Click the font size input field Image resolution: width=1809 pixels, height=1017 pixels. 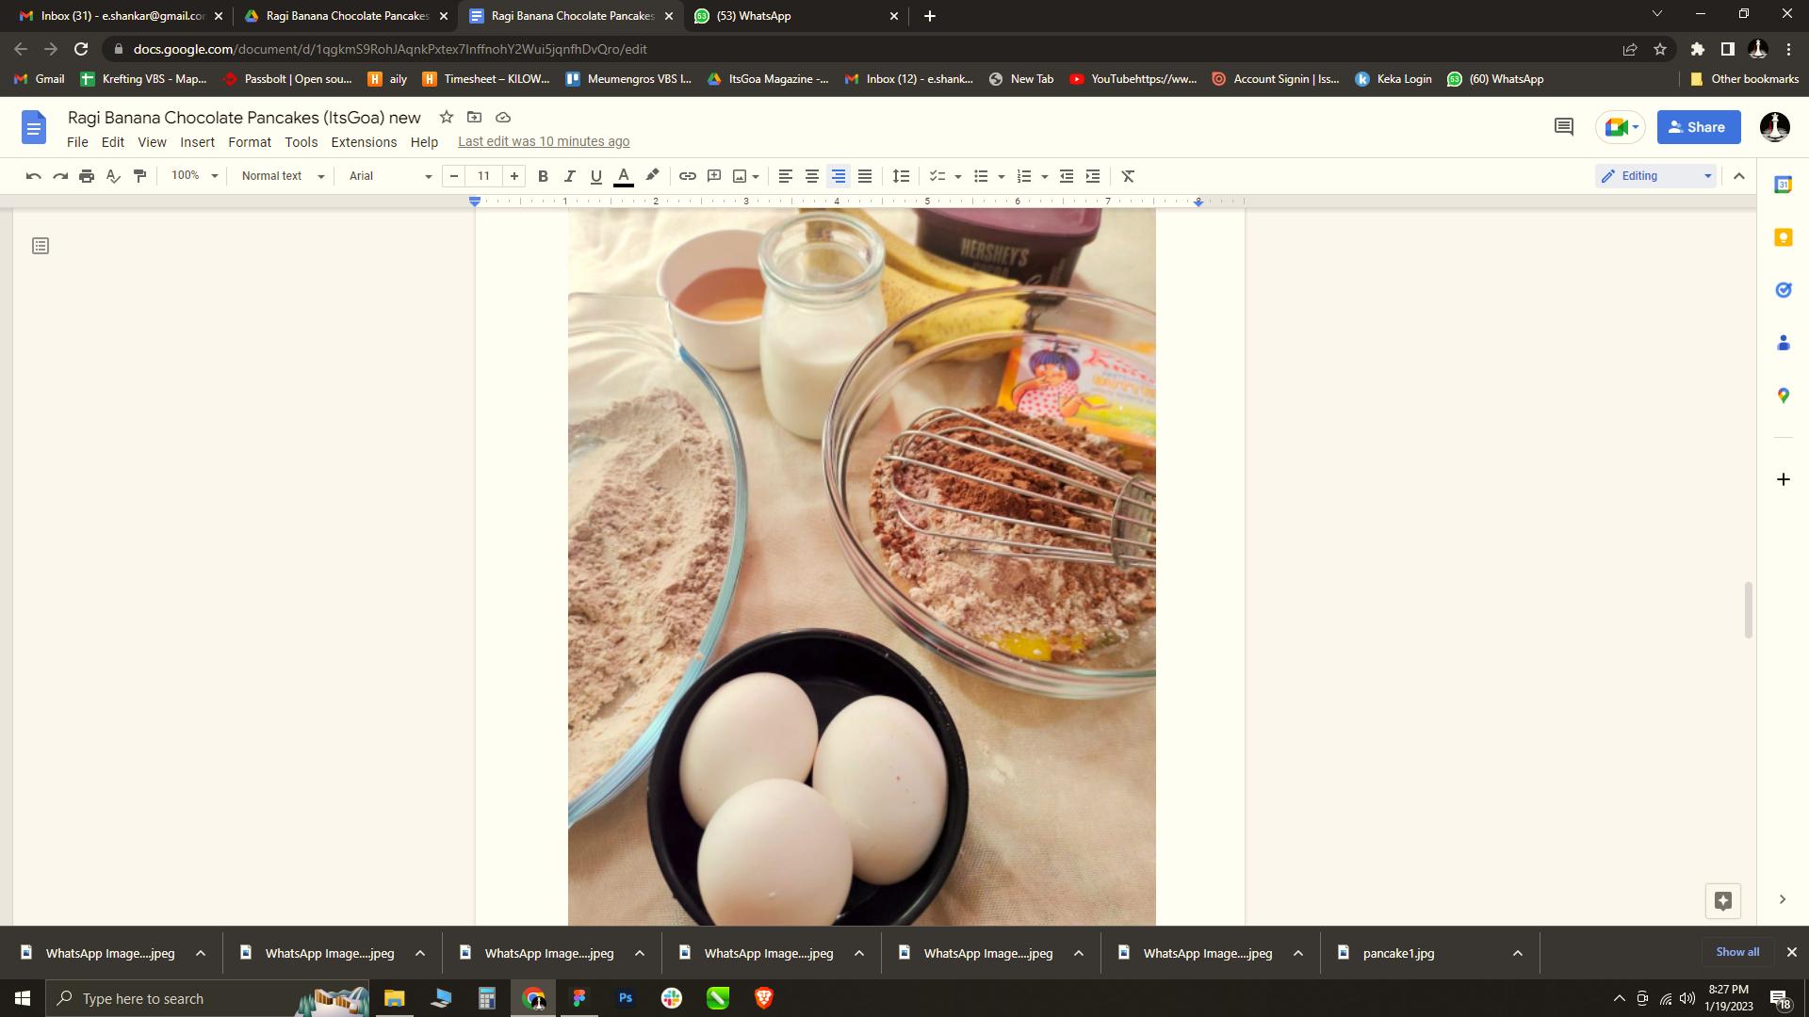483,176
